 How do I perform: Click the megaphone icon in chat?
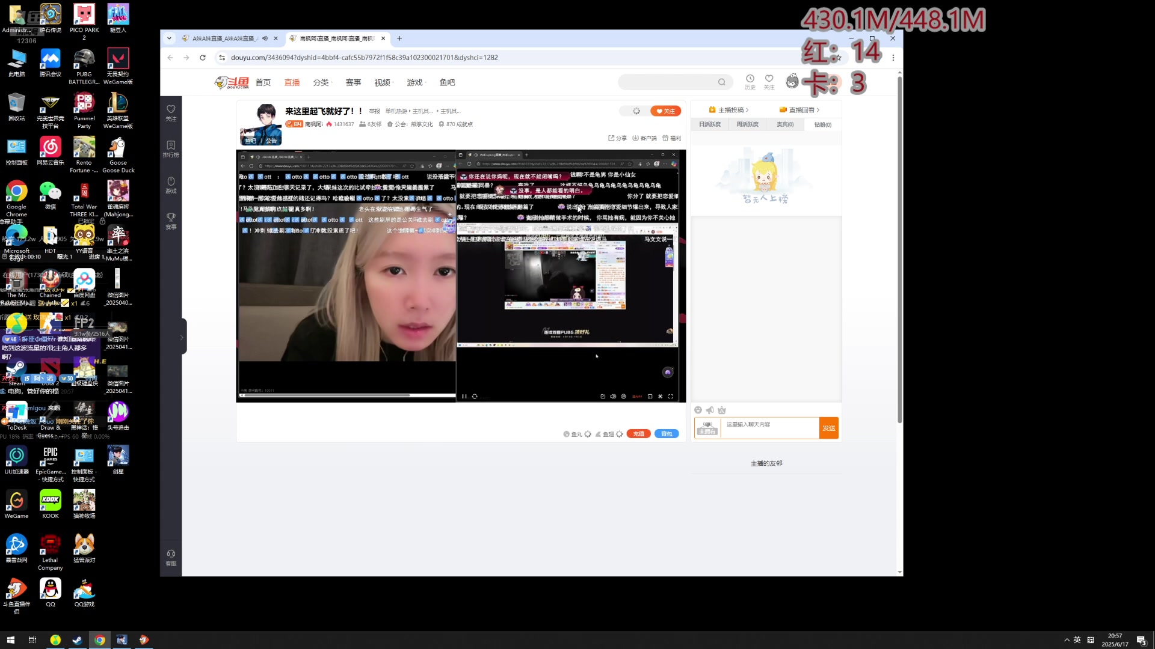710,410
